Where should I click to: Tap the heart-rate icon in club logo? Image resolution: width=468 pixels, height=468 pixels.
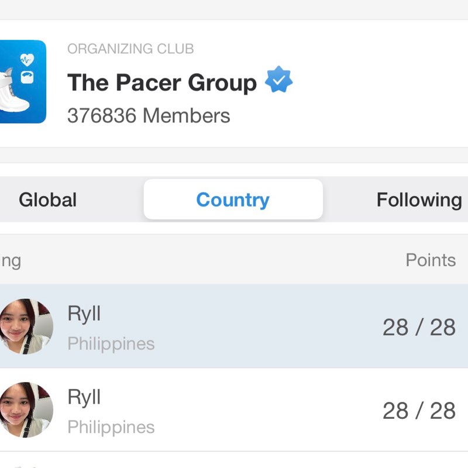tap(27, 59)
